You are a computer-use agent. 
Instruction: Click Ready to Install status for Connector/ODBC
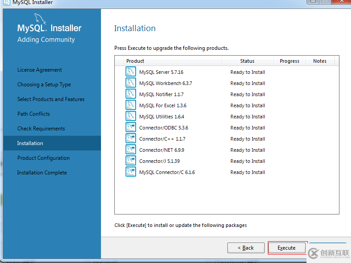click(248, 128)
